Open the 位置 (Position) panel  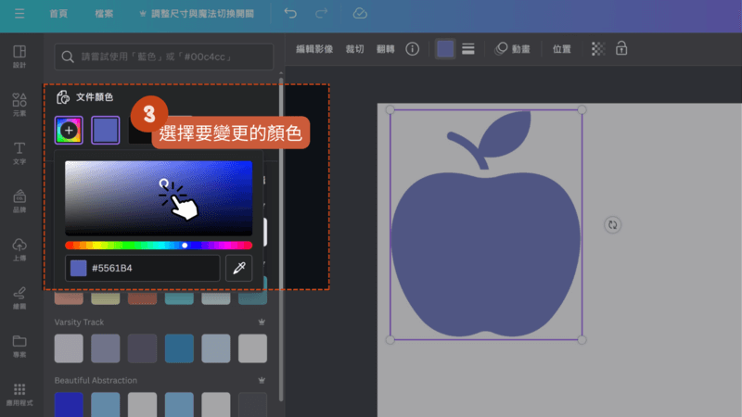pyautogui.click(x=562, y=49)
